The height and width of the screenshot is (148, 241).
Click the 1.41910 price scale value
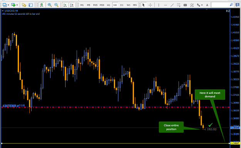[235, 17]
